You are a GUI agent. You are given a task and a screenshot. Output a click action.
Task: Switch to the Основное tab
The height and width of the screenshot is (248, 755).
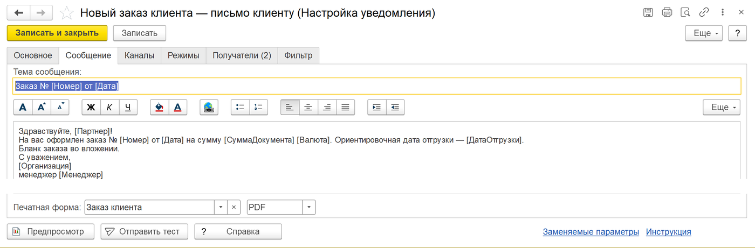tap(33, 55)
